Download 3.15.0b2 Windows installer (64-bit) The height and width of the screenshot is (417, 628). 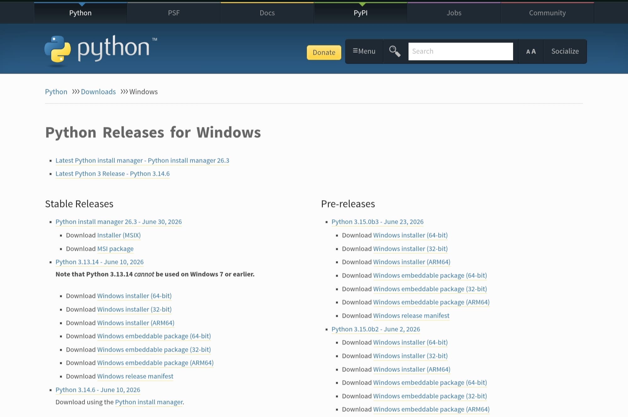click(x=410, y=342)
